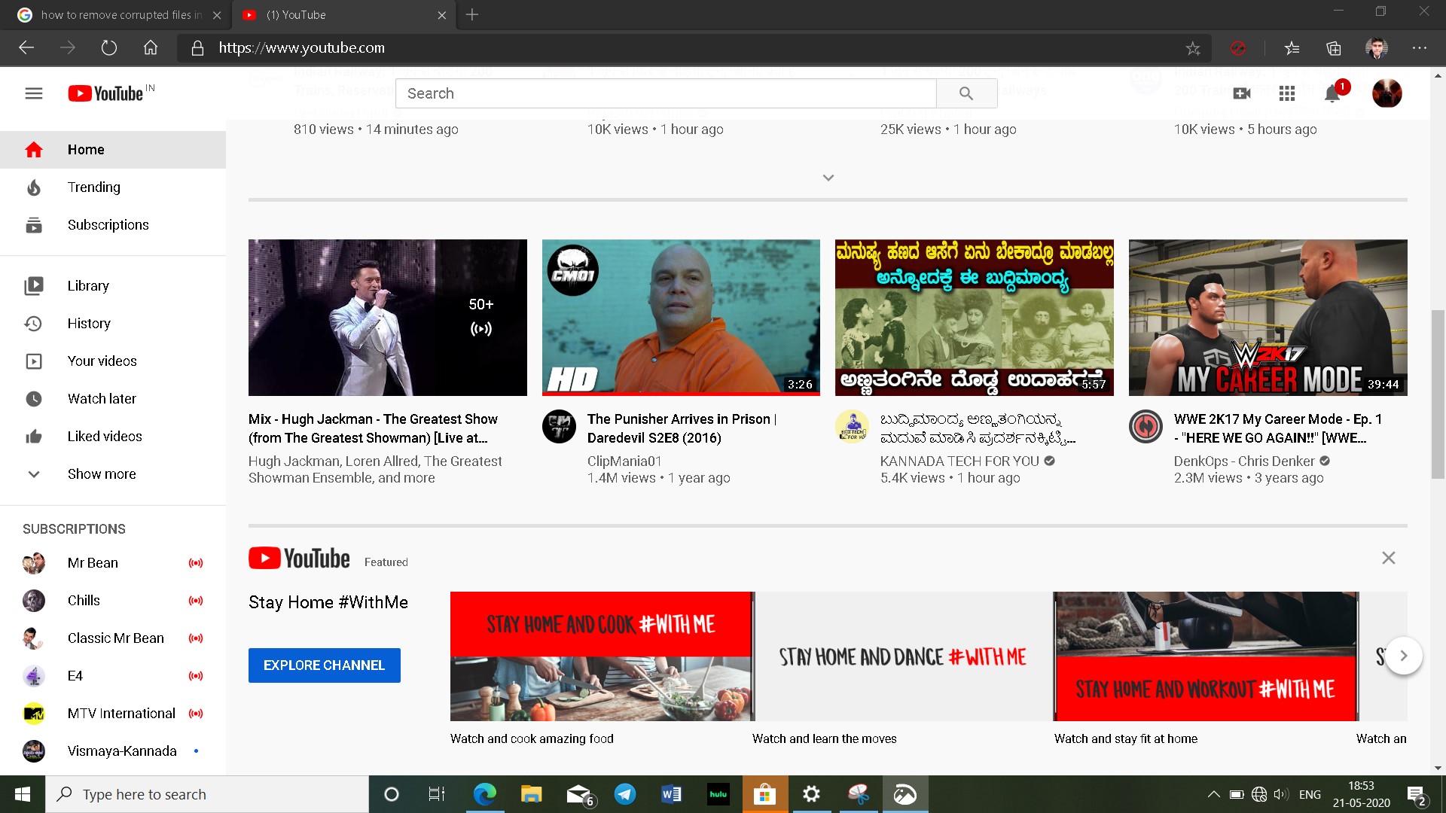This screenshot has height=813, width=1446.
Task: Play The Punisher Arrives in Prison thumbnail
Action: 681,318
